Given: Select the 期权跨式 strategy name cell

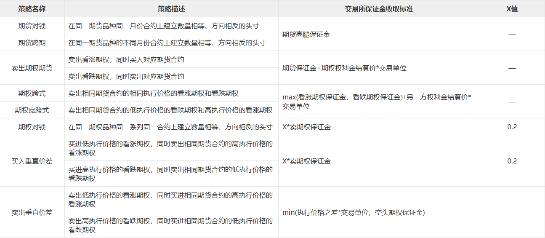Looking at the screenshot, I should click(32, 93).
